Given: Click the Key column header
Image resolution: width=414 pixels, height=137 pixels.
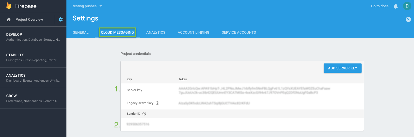Looking at the screenshot, I should [x=129, y=79].
